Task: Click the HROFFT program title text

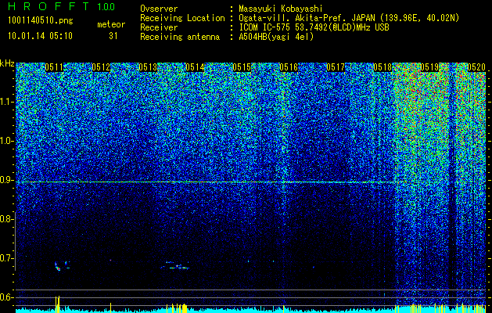Action: tap(49, 6)
